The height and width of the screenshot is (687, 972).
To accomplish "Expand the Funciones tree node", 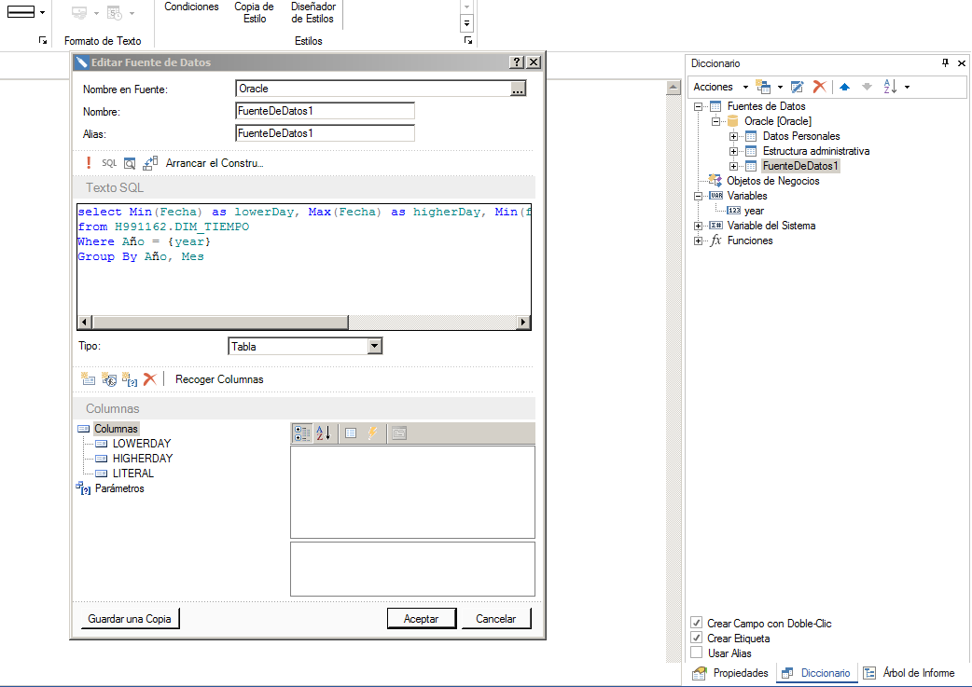I will click(698, 241).
